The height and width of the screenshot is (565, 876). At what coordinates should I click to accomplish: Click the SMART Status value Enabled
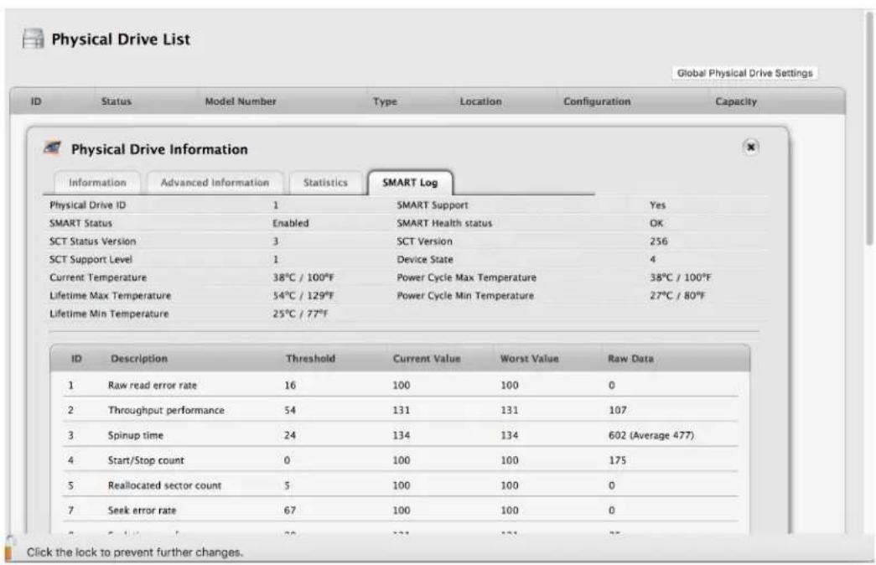pyautogui.click(x=291, y=224)
